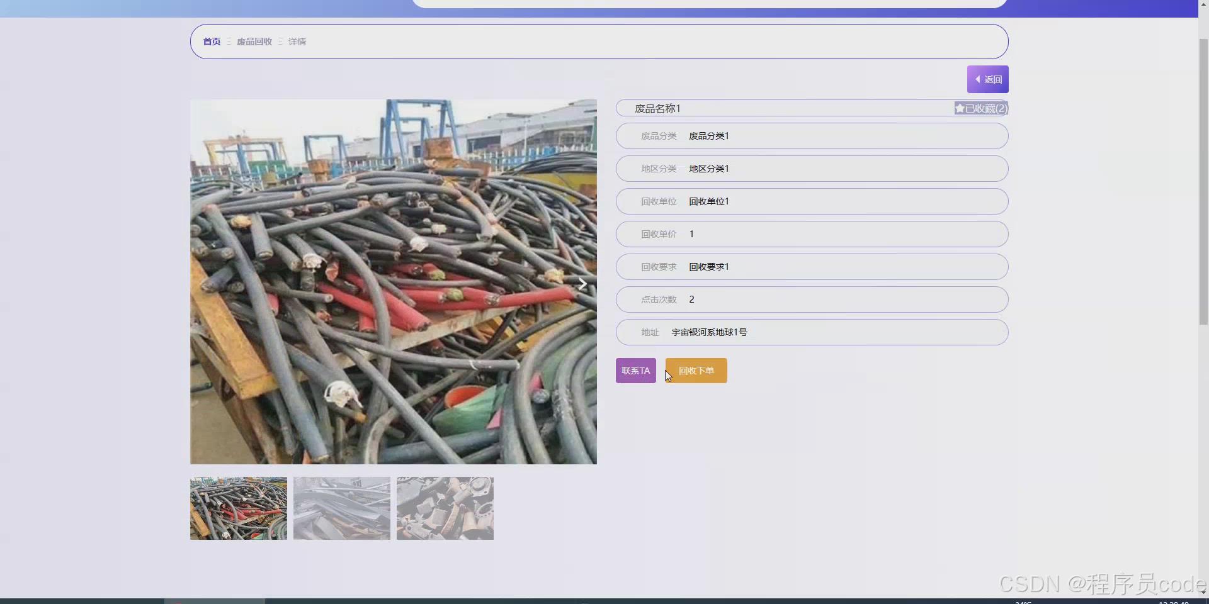Select the cable pile thumbnail
Viewport: 1209px width, 604px height.
point(239,508)
